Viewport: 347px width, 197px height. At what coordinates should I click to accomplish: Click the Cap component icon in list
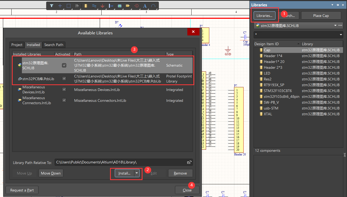pos(261,50)
